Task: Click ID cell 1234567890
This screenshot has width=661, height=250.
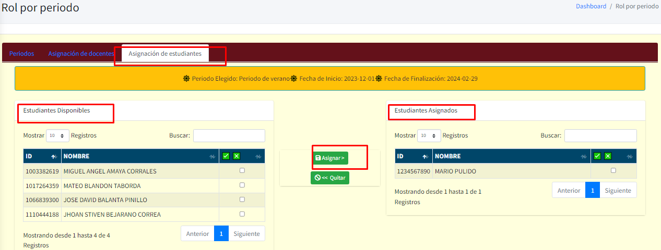Action: pos(414,171)
